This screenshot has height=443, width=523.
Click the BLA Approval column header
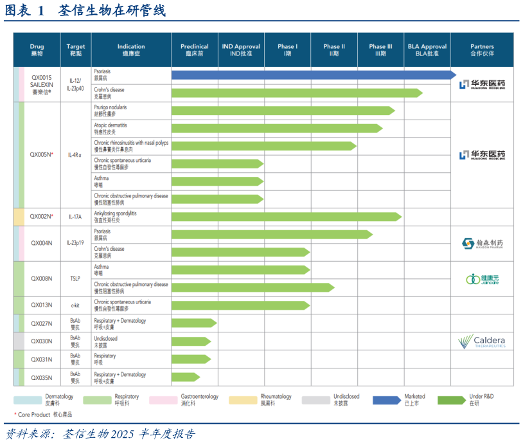coord(427,50)
